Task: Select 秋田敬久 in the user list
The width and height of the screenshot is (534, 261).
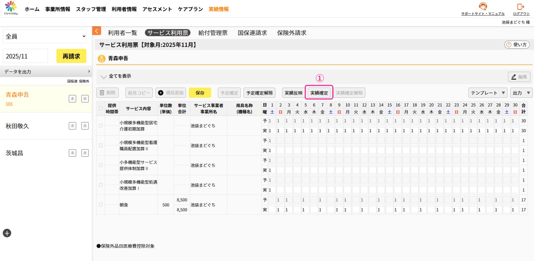Action: click(x=18, y=126)
